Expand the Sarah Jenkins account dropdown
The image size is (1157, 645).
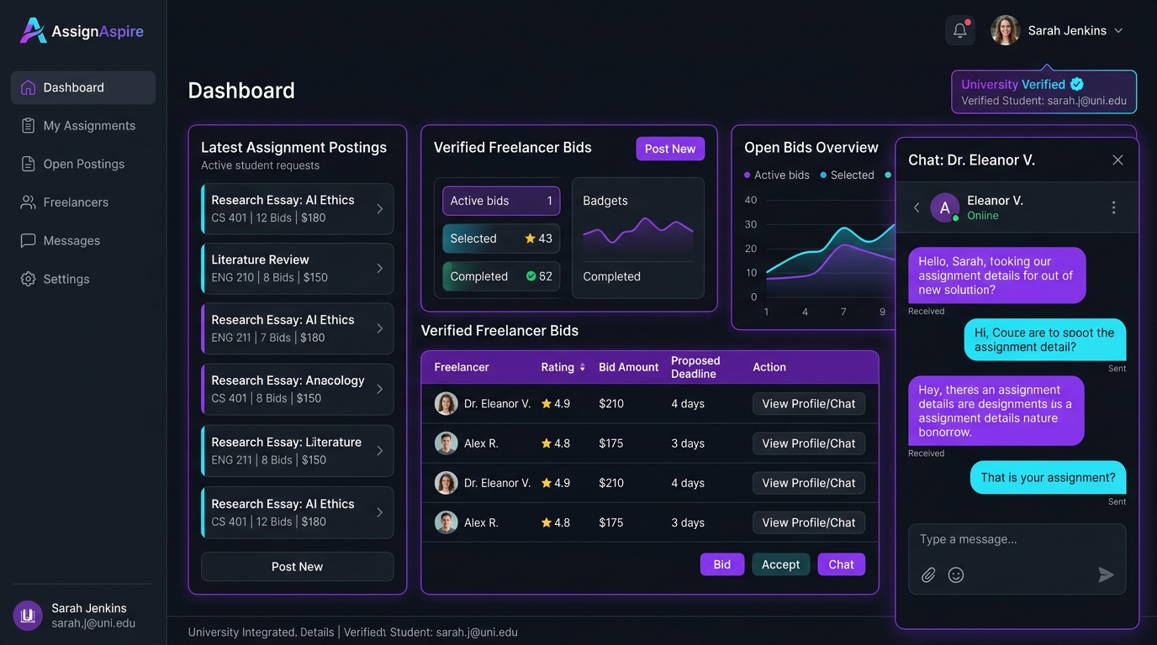[1059, 30]
